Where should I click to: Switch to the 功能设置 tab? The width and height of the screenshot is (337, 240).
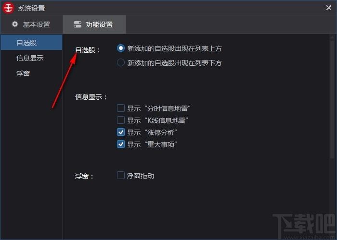pyautogui.click(x=94, y=24)
